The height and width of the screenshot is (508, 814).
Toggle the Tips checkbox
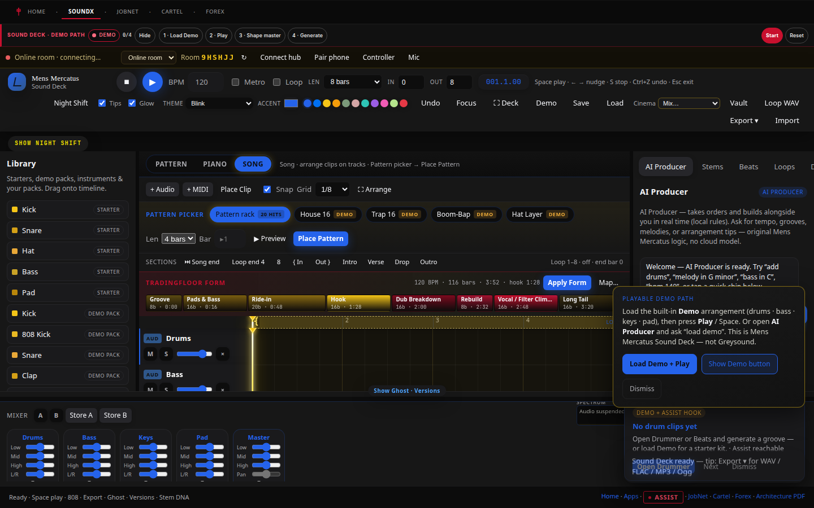coord(102,103)
